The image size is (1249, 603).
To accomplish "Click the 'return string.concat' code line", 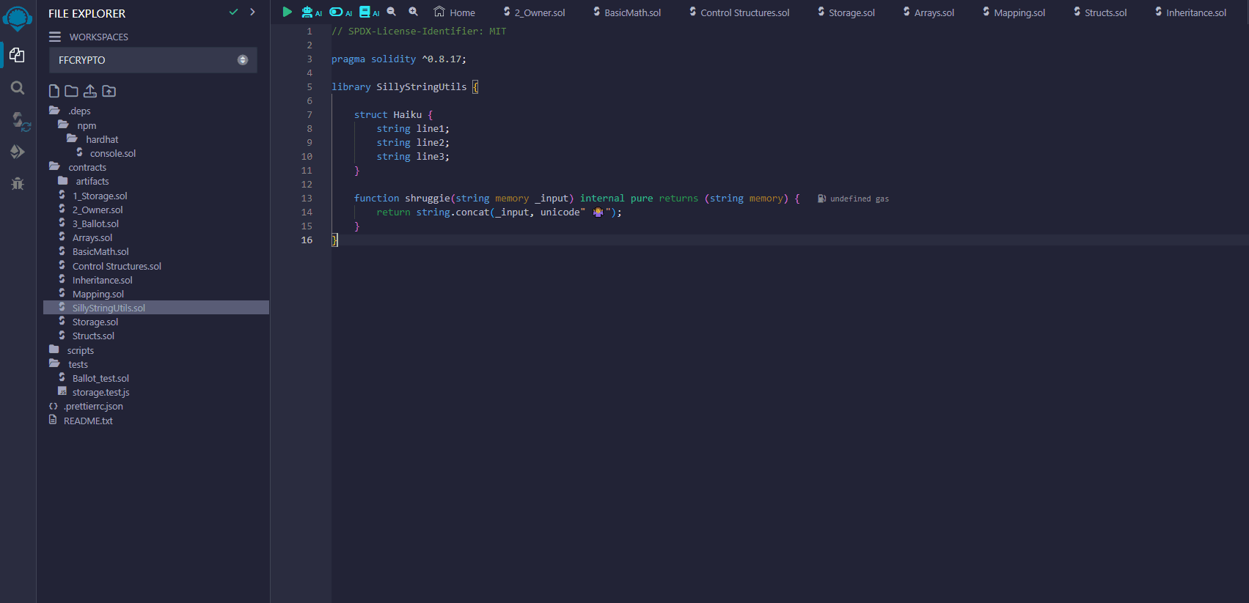I will pos(499,212).
